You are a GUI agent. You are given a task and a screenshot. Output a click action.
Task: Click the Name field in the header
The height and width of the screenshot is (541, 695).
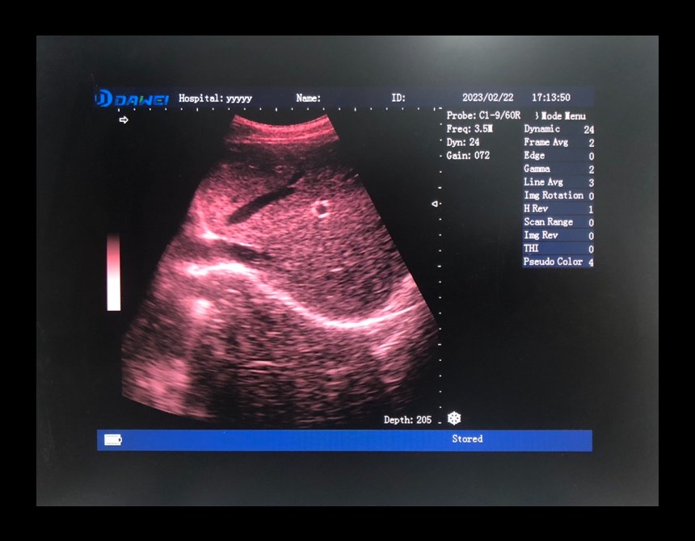click(308, 99)
